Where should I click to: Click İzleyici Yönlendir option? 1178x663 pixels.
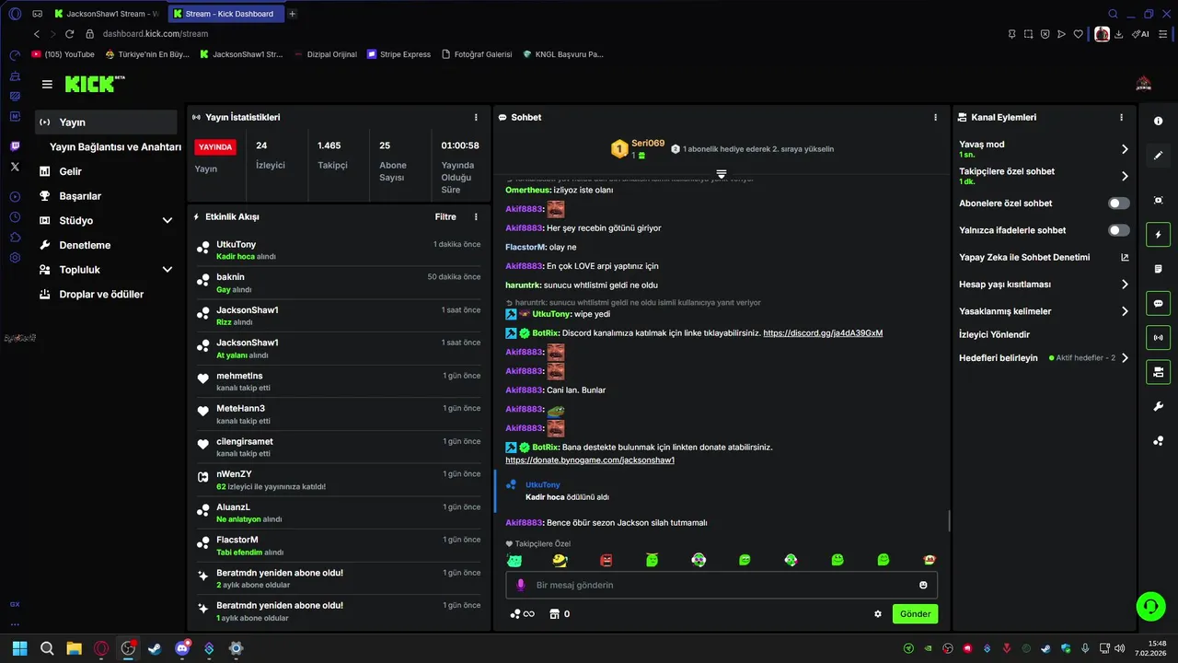(x=994, y=334)
